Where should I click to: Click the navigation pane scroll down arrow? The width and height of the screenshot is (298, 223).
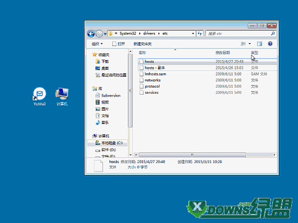[x=130, y=155]
